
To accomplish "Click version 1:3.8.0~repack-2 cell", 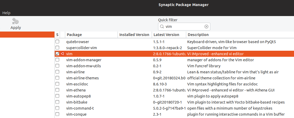I will pyautogui.click(x=167, y=48).
